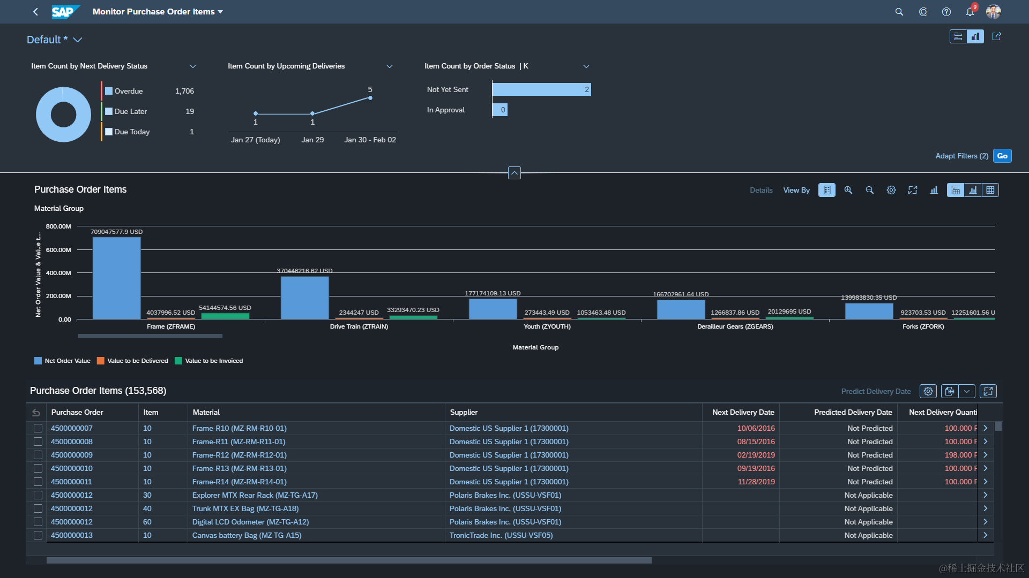The height and width of the screenshot is (578, 1029).
Task: Click Net Order Value legend swatch
Action: pos(38,361)
